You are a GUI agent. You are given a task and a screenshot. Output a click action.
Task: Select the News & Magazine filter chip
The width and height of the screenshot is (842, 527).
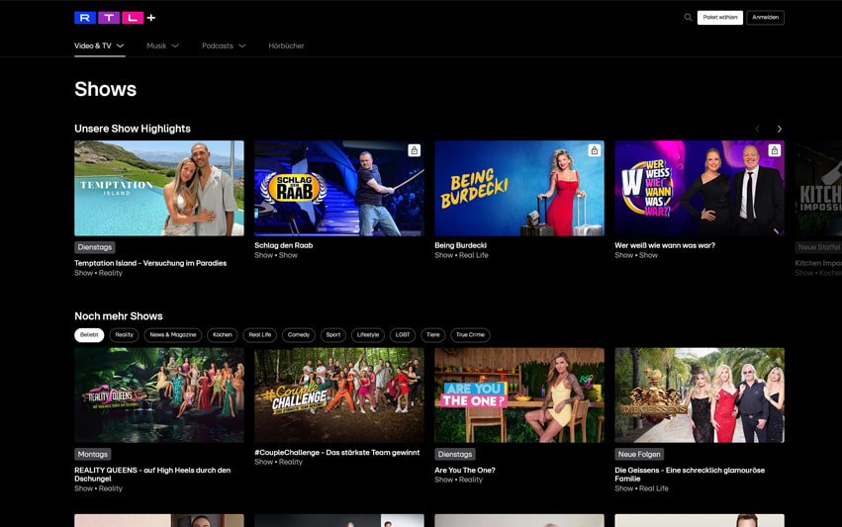pyautogui.click(x=173, y=335)
